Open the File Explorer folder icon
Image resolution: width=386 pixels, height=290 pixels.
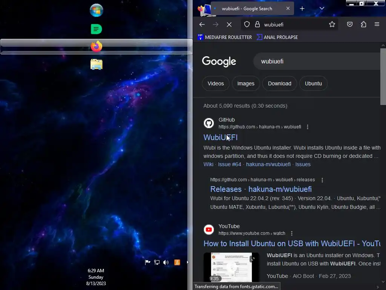[x=96, y=64]
